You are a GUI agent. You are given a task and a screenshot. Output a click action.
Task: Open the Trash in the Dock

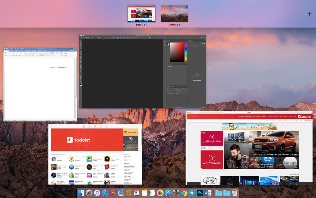click(235, 193)
